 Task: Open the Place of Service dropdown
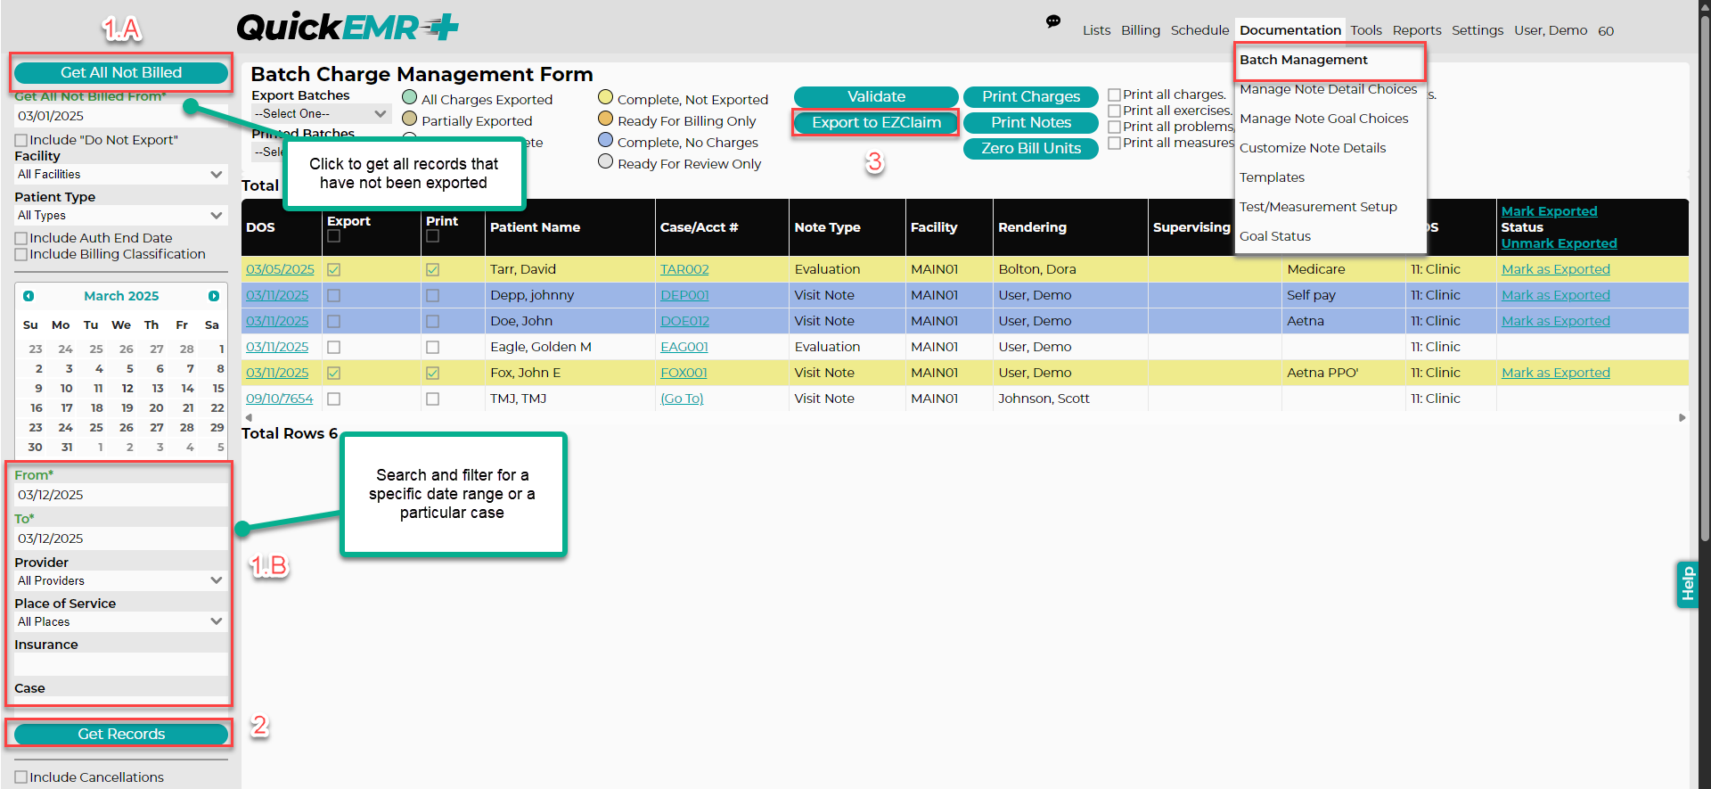[x=120, y=622]
